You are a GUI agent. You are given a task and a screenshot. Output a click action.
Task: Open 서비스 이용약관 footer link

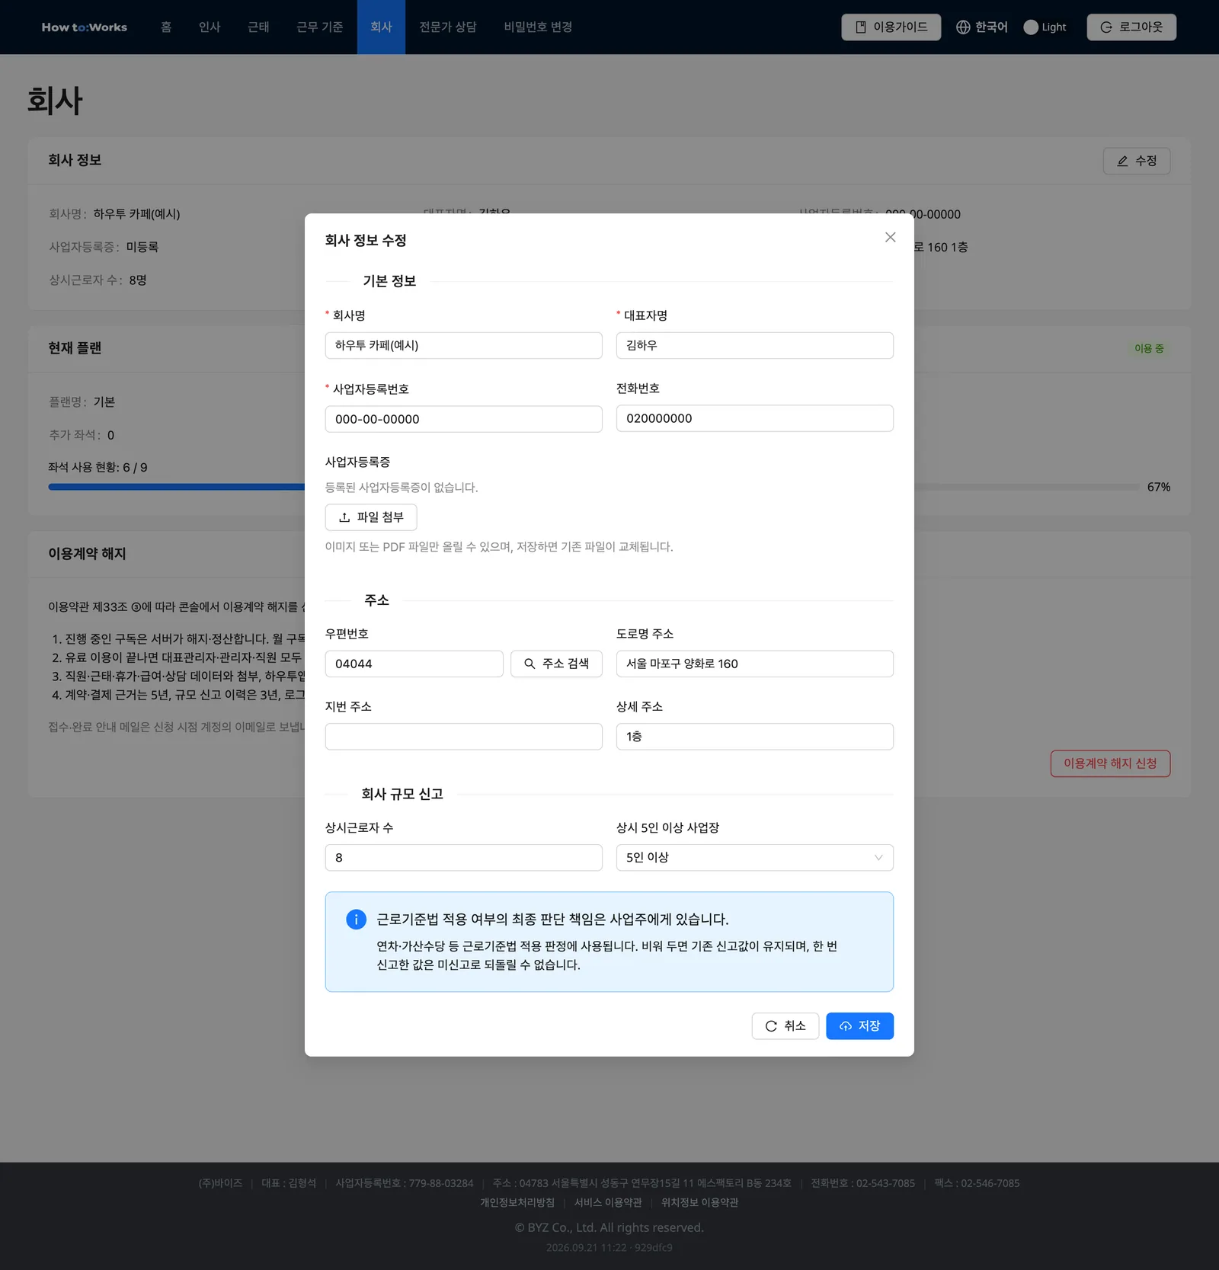(x=608, y=1202)
